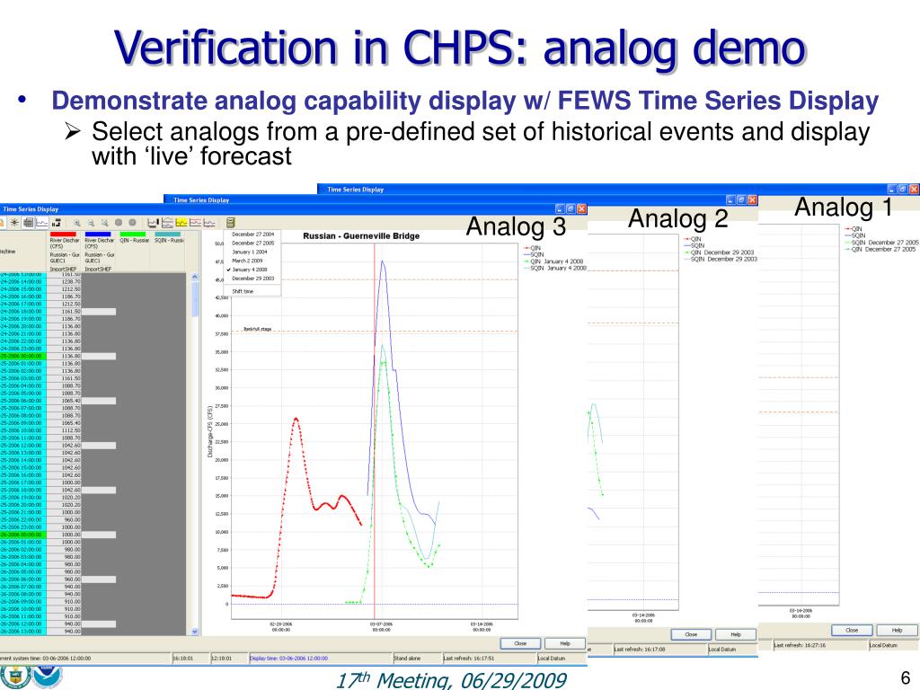Viewport: 920px width, 690px height.
Task: Choose December 27 2004 analog
Action: [252, 234]
